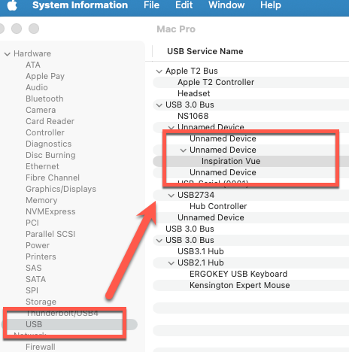
Task: Select Memory in the sidebar
Action: pos(41,200)
